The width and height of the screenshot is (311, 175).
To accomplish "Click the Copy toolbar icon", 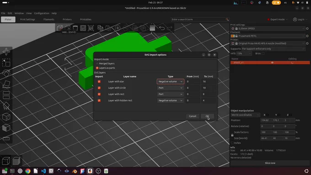I will pos(100,28).
